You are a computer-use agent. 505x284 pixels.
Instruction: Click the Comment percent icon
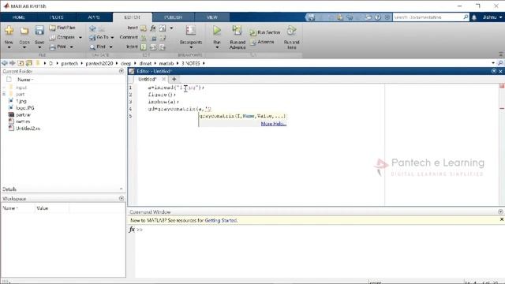click(x=144, y=38)
